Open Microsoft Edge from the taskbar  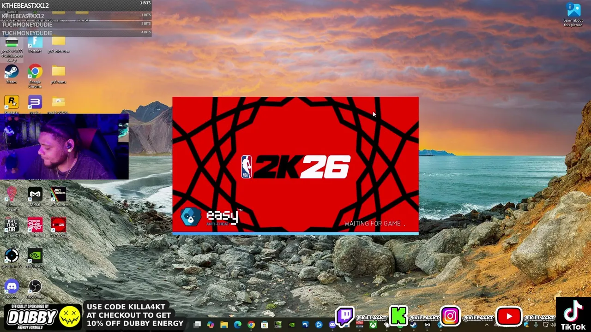coord(237,325)
